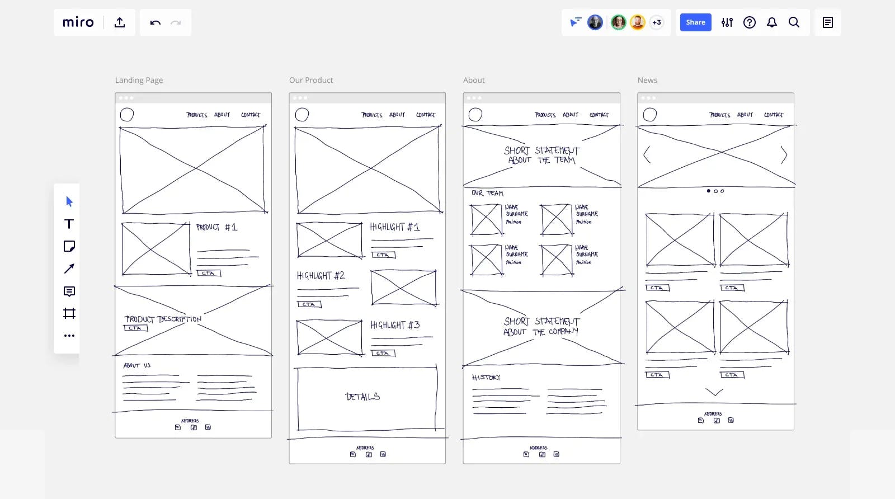
Task: Click the CTA box under PRODUCT #1
Action: point(209,273)
